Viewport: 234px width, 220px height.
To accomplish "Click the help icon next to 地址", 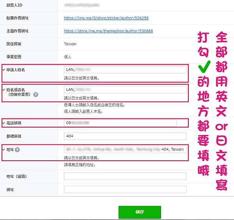I will [x=17, y=150].
